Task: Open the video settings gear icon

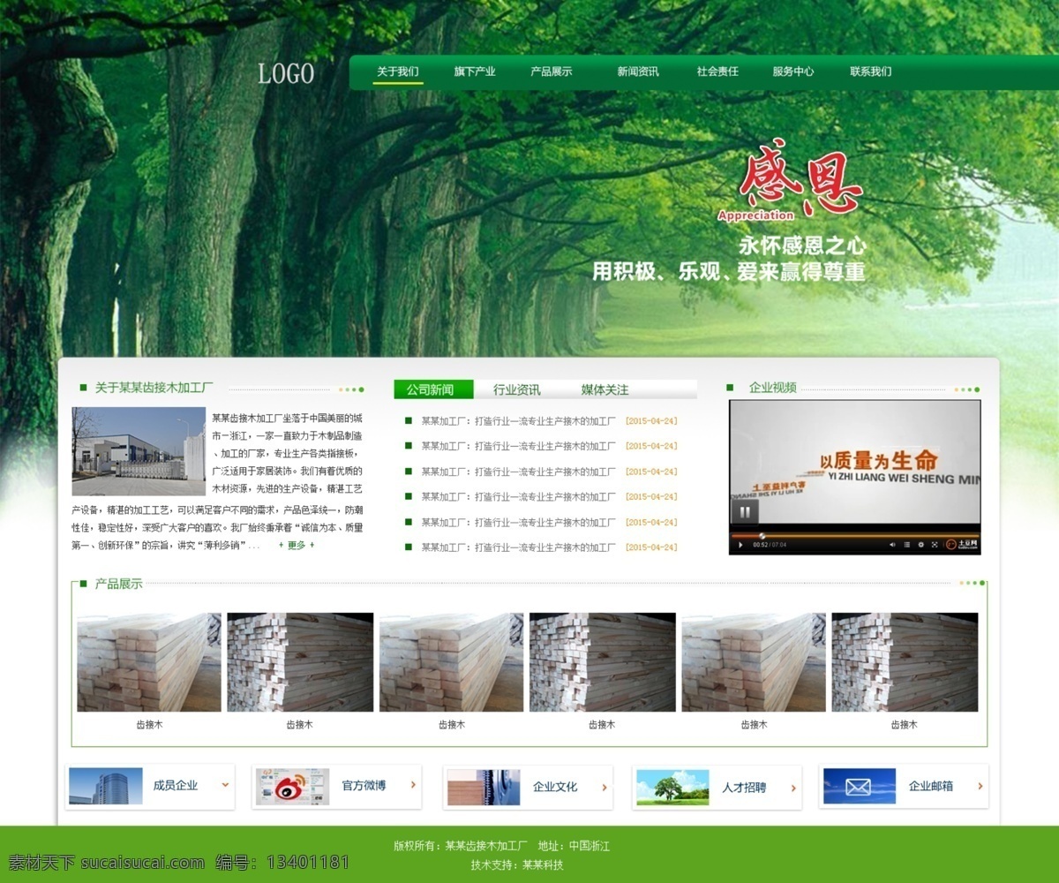Action: pos(920,545)
